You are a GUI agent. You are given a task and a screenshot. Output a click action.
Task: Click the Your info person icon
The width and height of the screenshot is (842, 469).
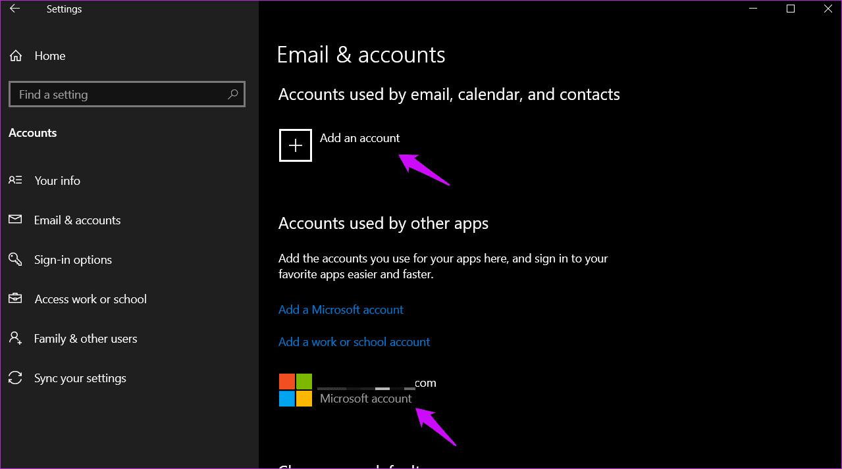15,180
